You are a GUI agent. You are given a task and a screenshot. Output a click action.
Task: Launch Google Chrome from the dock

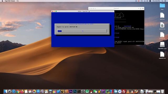click(18, 91)
